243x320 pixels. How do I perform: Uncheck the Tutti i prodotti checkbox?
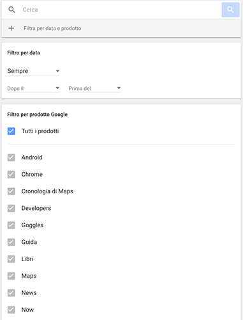pyautogui.click(x=11, y=131)
